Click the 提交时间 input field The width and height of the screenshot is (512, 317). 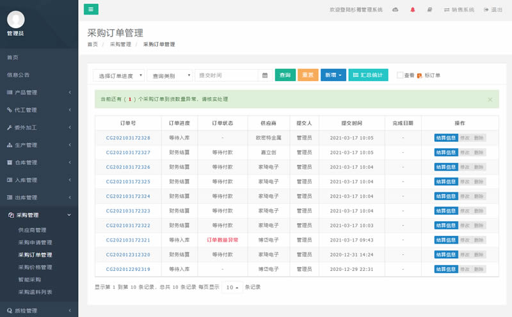click(x=227, y=75)
